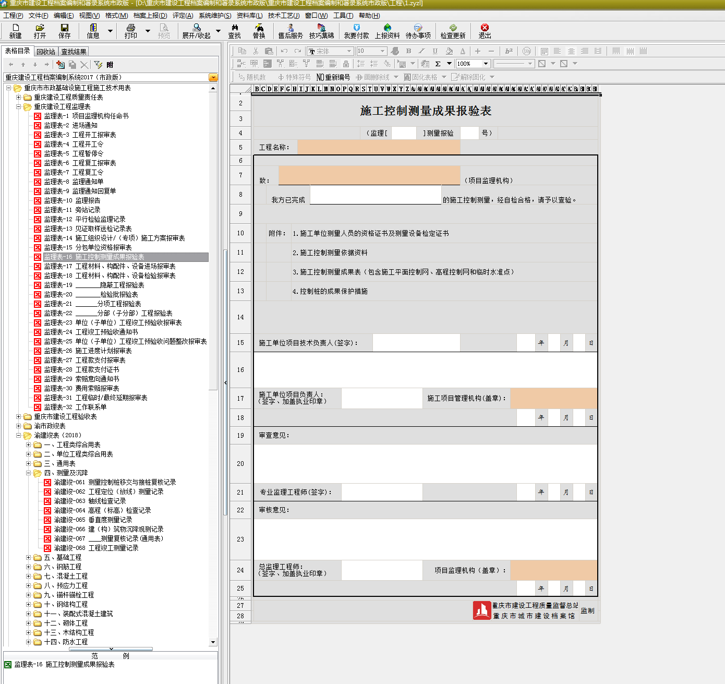Click 检查更新 check for updates
725x684 pixels.
click(x=453, y=31)
